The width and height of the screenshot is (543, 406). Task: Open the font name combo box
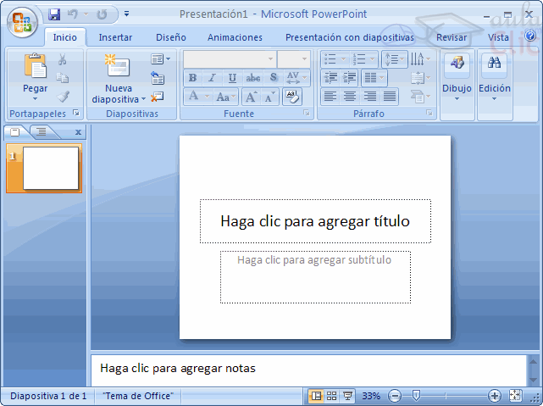point(230,59)
